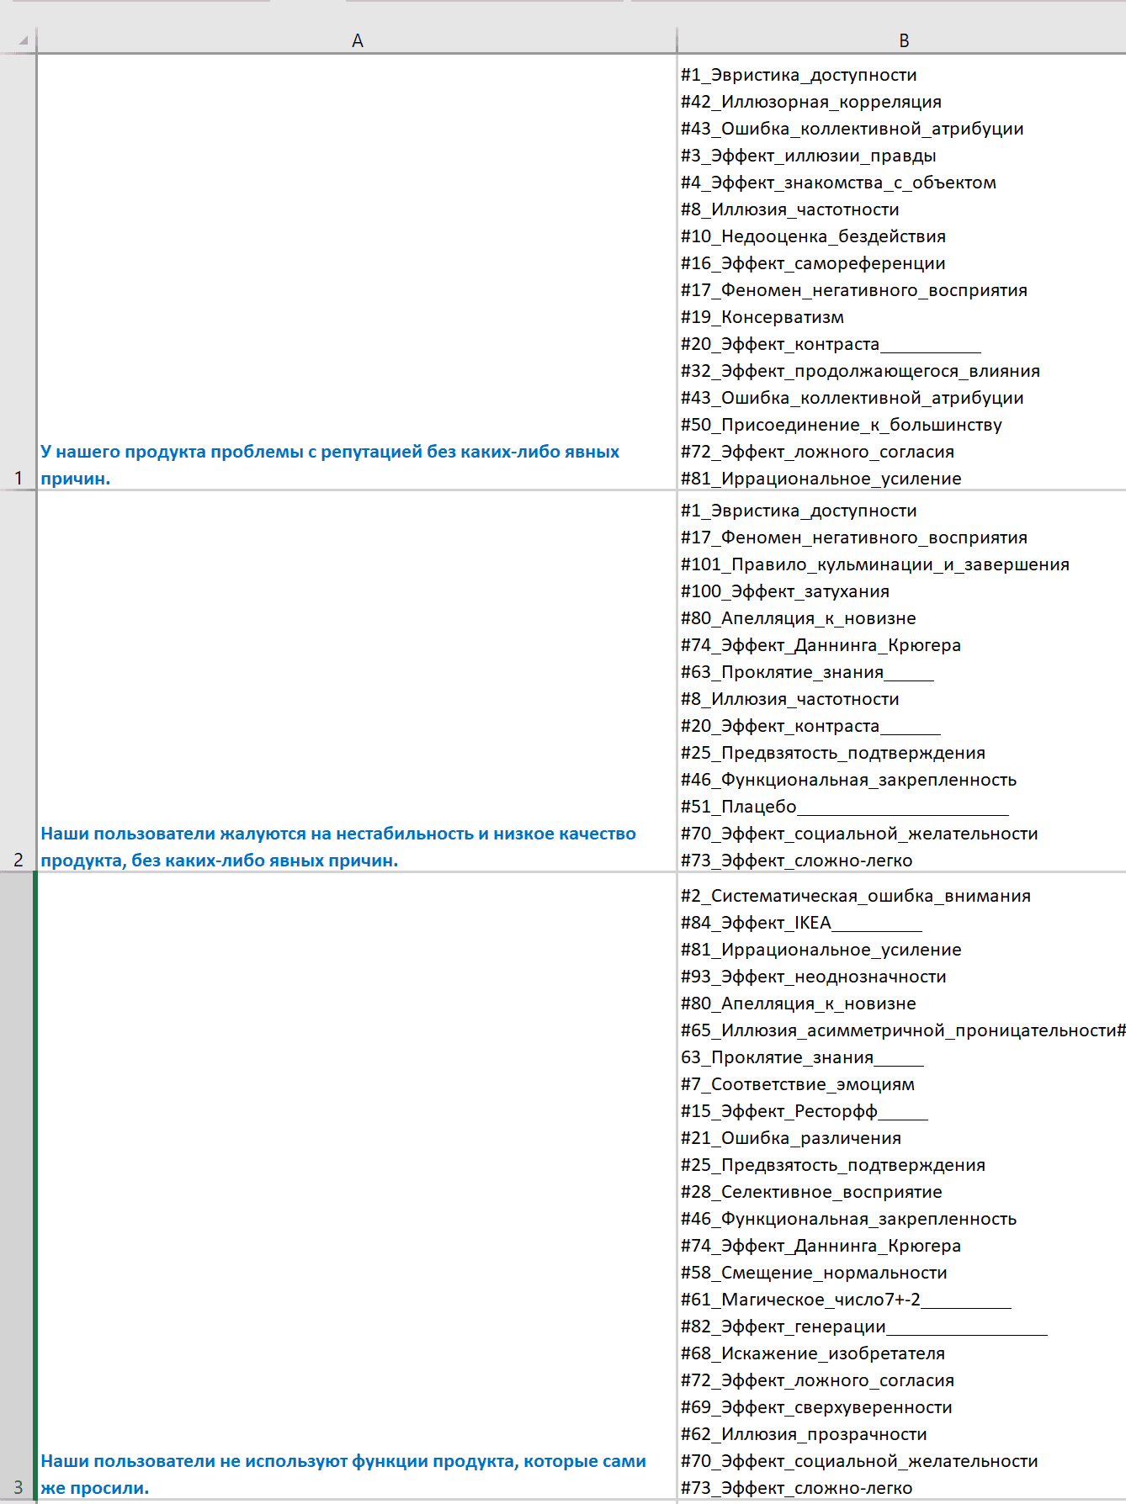Select row 3 header

pos(18,1186)
